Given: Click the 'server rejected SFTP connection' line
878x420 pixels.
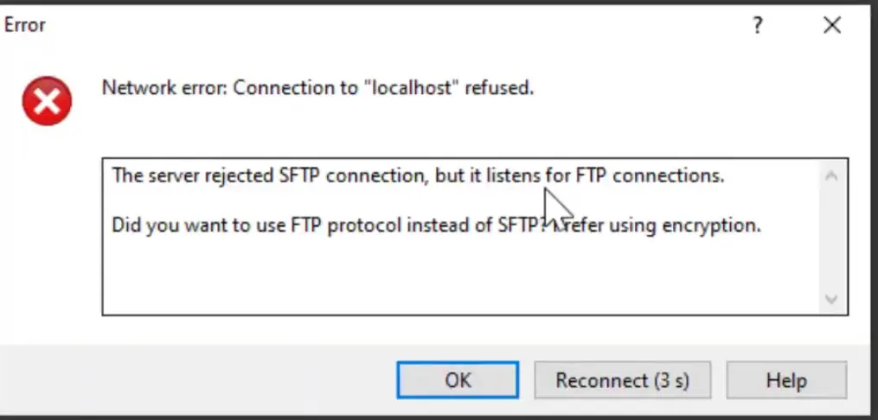Looking at the screenshot, I should coord(418,175).
